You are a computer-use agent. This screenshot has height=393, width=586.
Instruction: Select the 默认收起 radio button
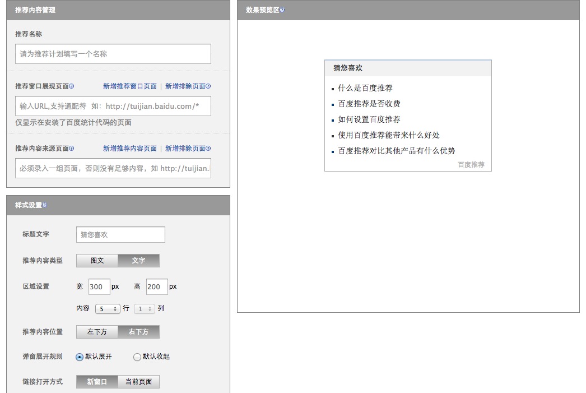(137, 357)
